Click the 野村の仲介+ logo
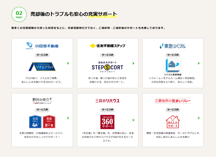This screenshot has height=157, width=216. point(42,101)
